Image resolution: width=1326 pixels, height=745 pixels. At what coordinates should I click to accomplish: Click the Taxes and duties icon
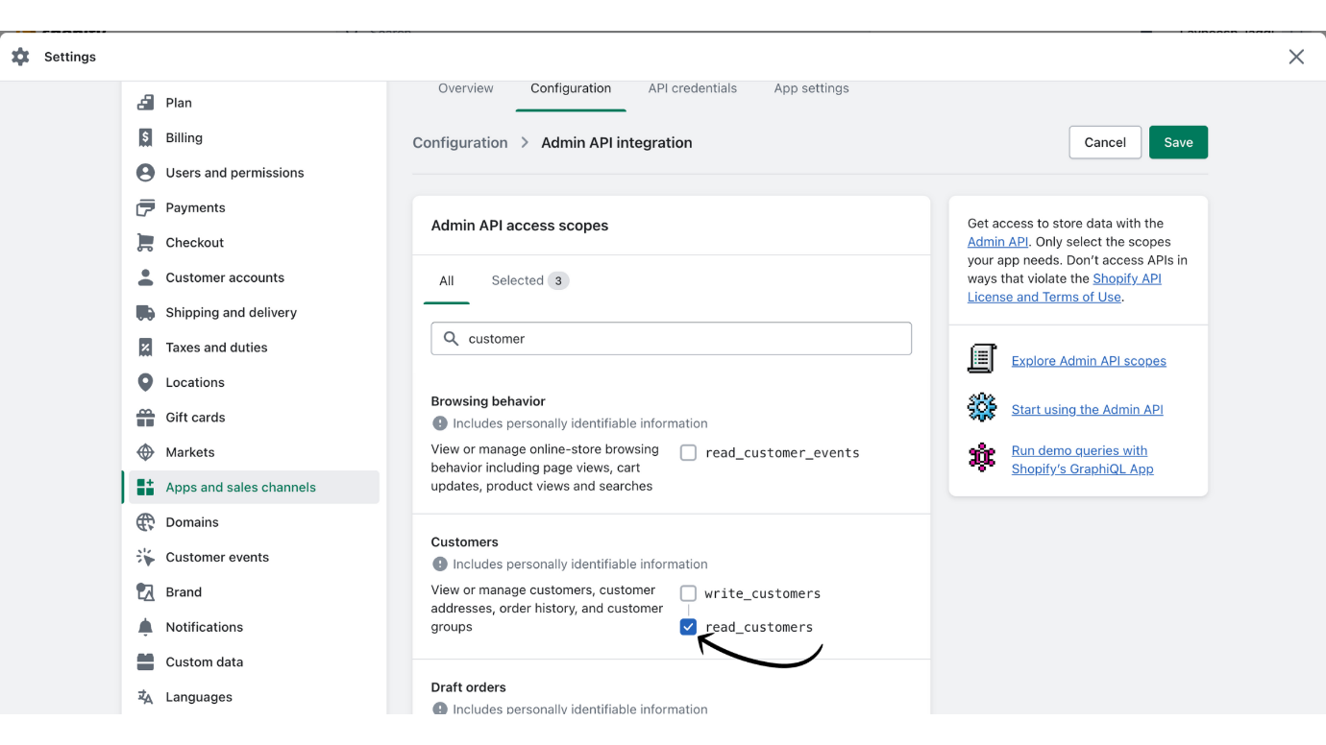(x=145, y=348)
